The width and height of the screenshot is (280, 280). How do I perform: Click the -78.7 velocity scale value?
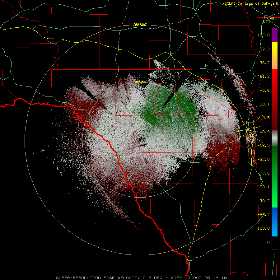coord(264,201)
